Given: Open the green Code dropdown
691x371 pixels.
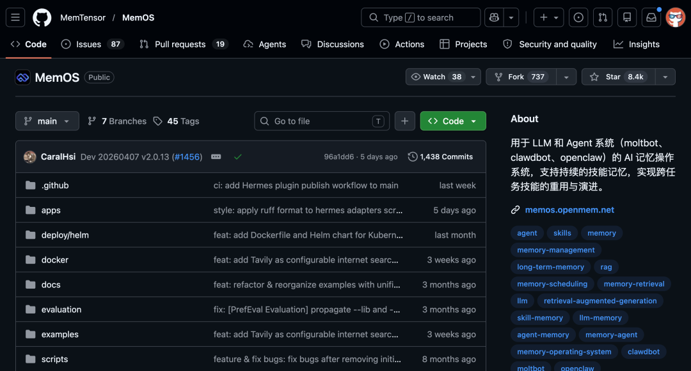Looking at the screenshot, I should tap(453, 121).
